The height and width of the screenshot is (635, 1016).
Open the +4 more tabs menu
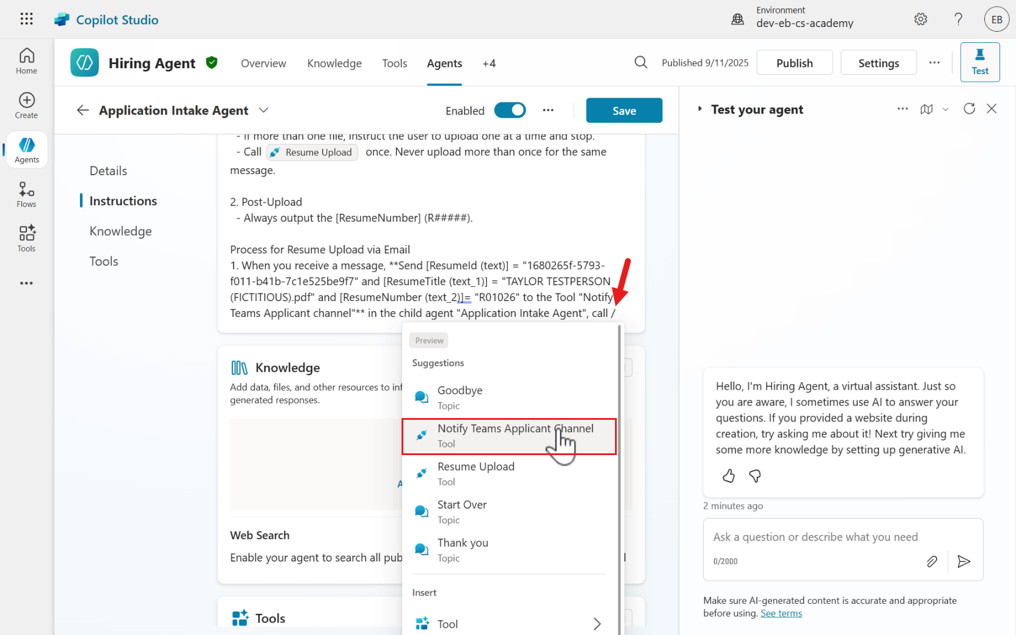pyautogui.click(x=489, y=63)
